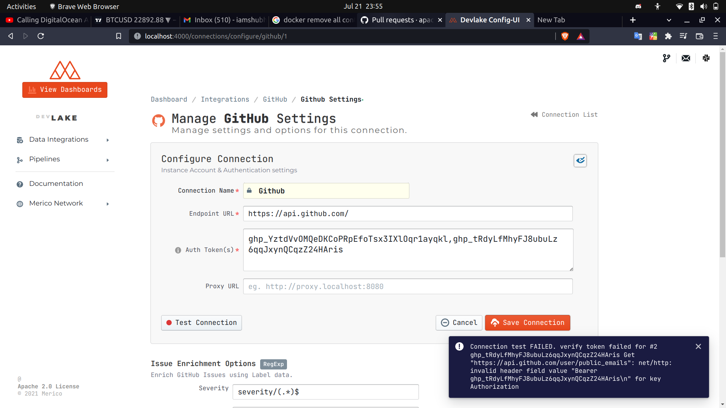
Task: Click the Proxy URL input field
Action: pyautogui.click(x=408, y=286)
